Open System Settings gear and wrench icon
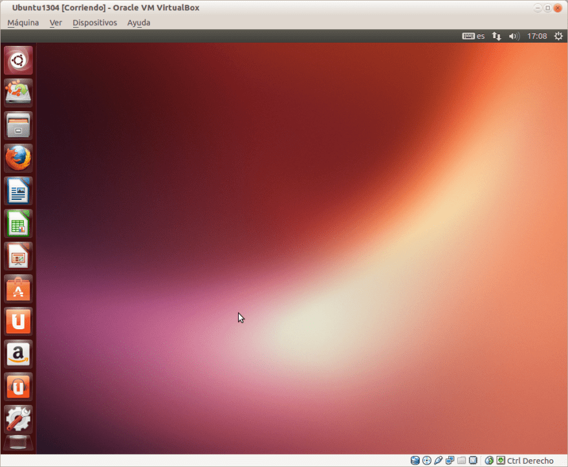 [x=18, y=419]
